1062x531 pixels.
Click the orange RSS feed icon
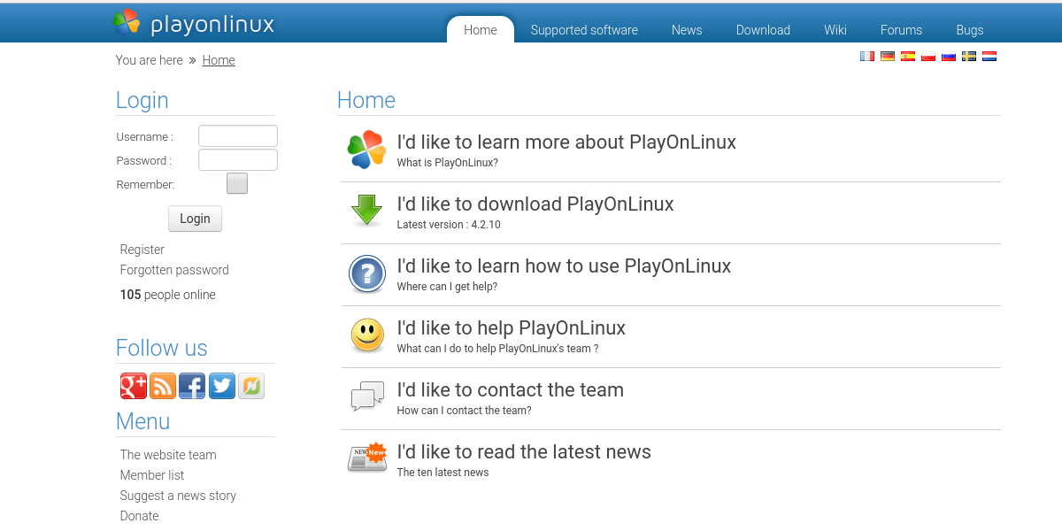(163, 386)
